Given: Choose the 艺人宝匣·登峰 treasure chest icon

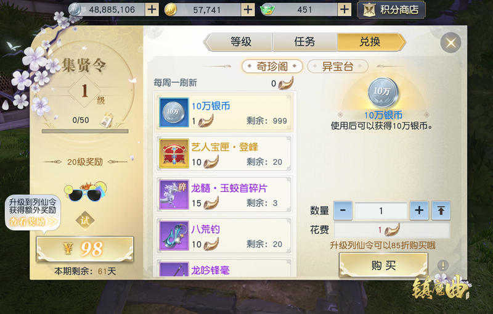Looking at the screenshot, I should point(174,153).
